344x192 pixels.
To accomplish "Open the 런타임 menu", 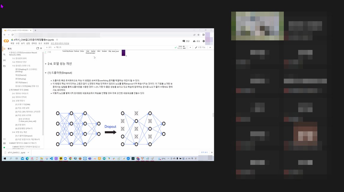I will pyautogui.click(x=34, y=43).
